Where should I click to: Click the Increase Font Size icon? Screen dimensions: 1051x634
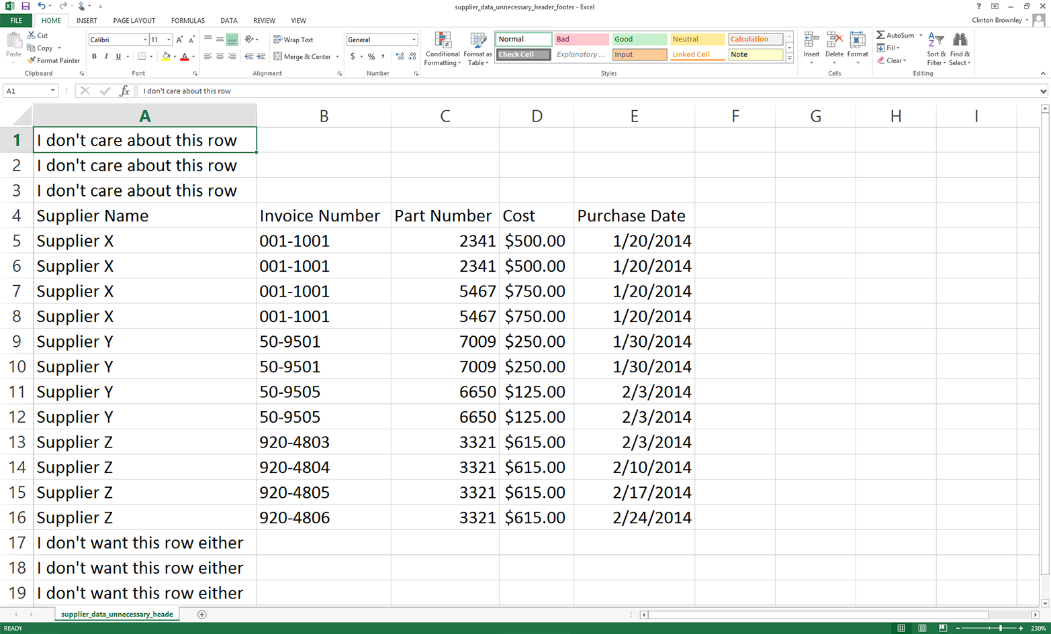[179, 40]
